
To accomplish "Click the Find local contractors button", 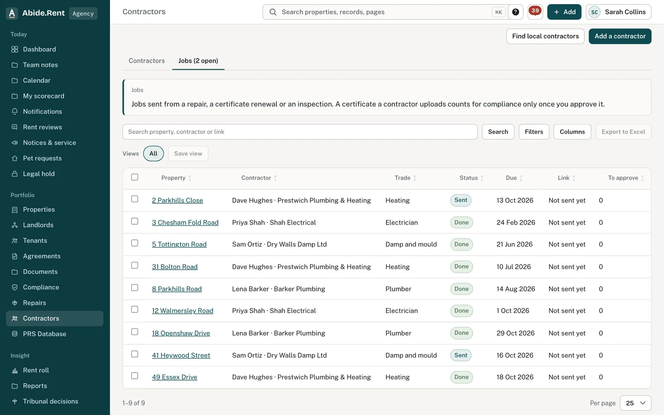I will coord(545,36).
